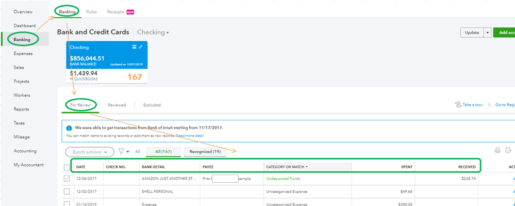Open the Update button dropdown arrow

click(487, 33)
